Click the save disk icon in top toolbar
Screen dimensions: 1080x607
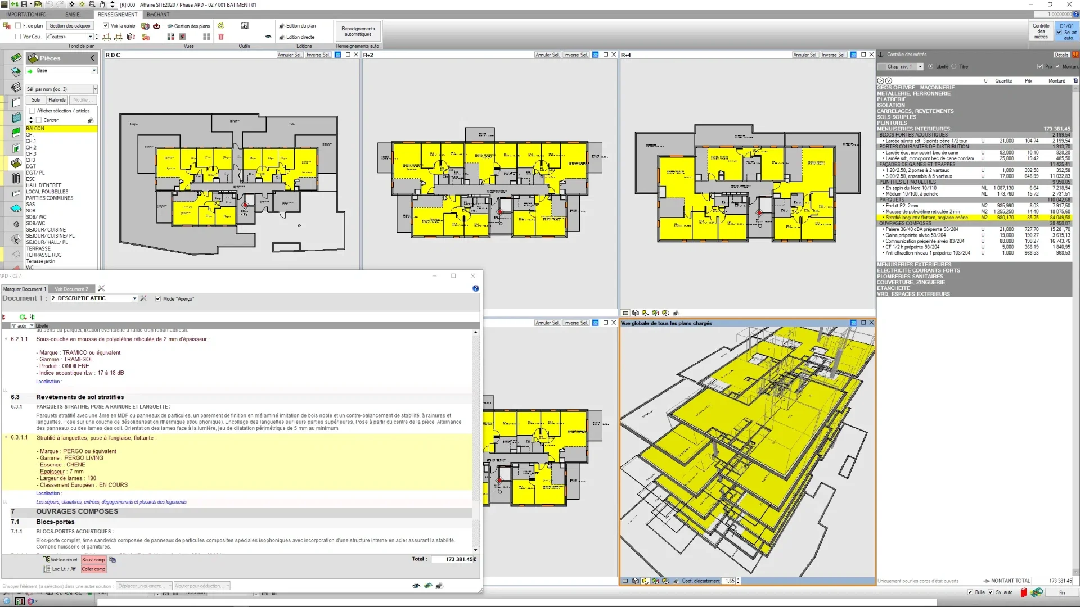[x=24, y=4]
